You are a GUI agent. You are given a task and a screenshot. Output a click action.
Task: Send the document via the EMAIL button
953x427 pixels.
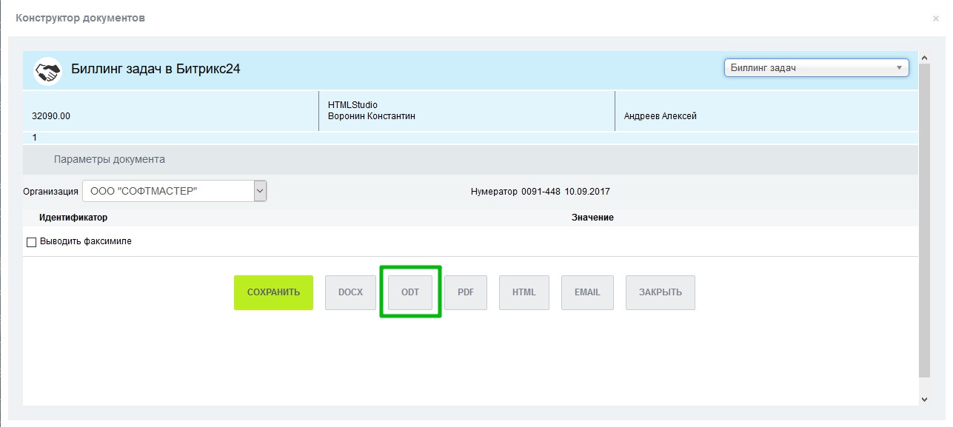click(x=587, y=292)
